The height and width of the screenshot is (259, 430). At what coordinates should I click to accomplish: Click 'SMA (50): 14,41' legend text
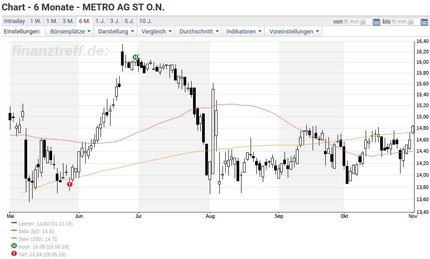pos(36,231)
